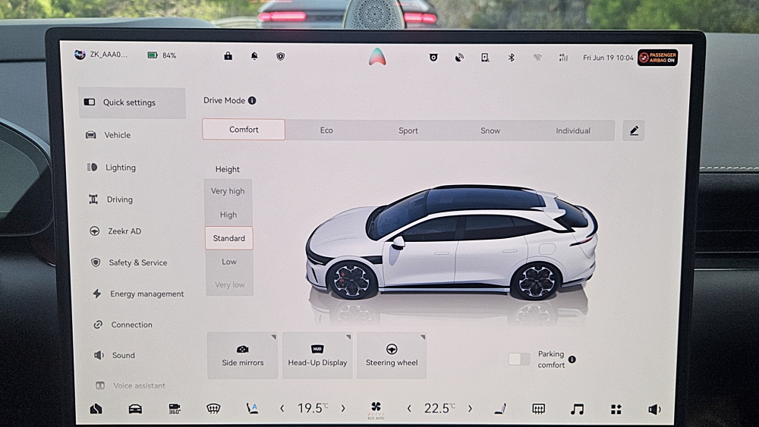Screen dimensions: 759x427
Task: Open user profile ZK_AAA0 avatar
Action: click(80, 55)
